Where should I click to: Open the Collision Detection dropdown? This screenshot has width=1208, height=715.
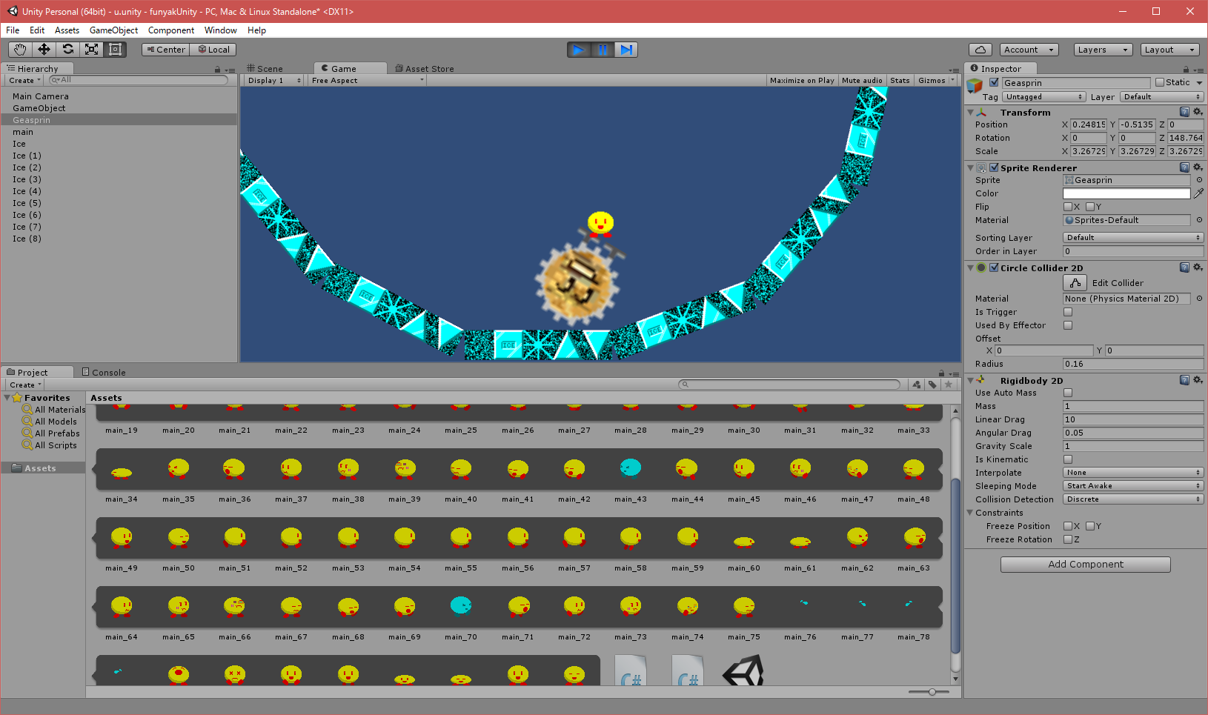pos(1133,499)
